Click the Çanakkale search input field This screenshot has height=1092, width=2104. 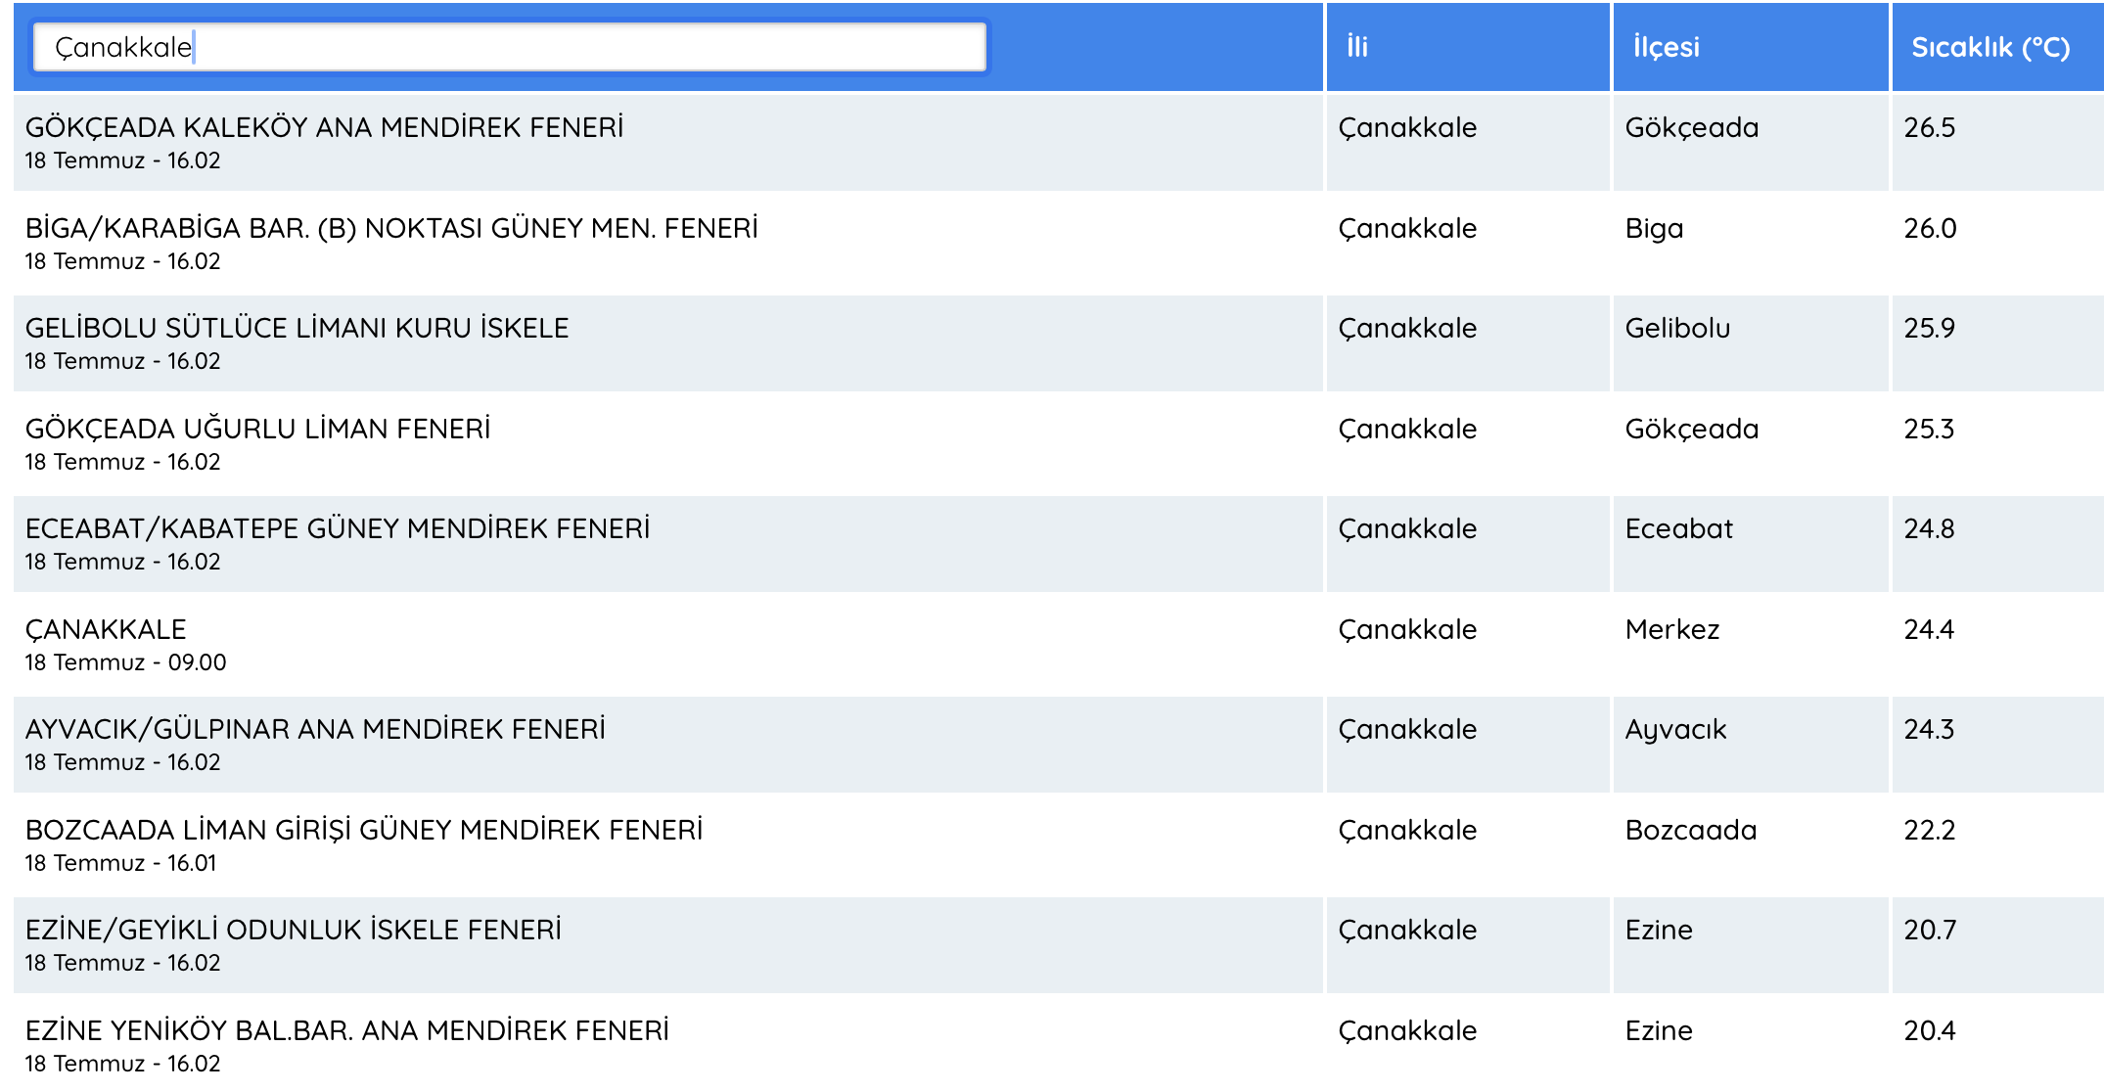pos(509,47)
